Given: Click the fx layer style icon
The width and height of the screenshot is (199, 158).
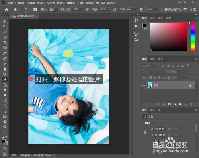Looking at the screenshot, I should pyautogui.click(x=164, y=104).
